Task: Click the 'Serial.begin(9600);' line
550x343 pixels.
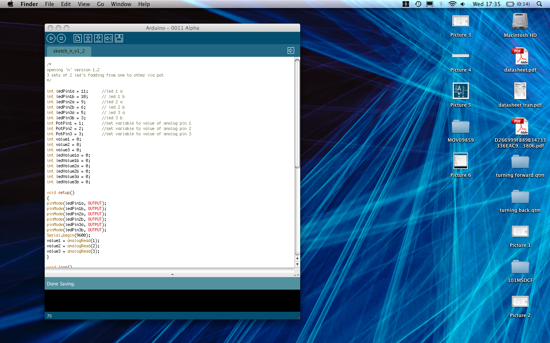Action: [69, 236]
